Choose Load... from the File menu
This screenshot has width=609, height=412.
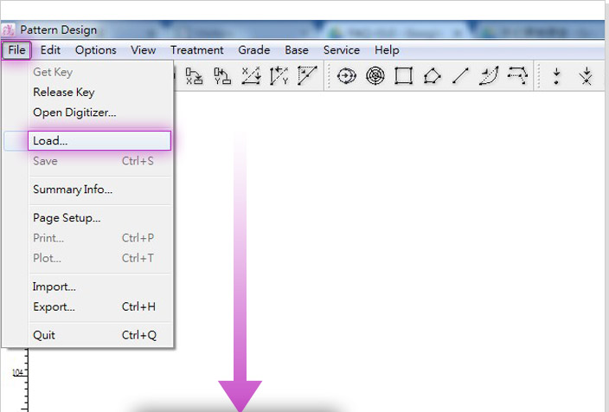tap(50, 140)
